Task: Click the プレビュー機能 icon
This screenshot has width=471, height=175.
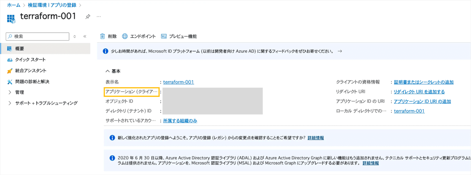Action: [164, 36]
